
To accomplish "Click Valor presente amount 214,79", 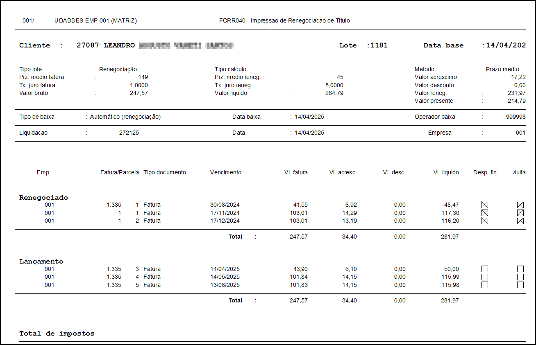I will (516, 101).
